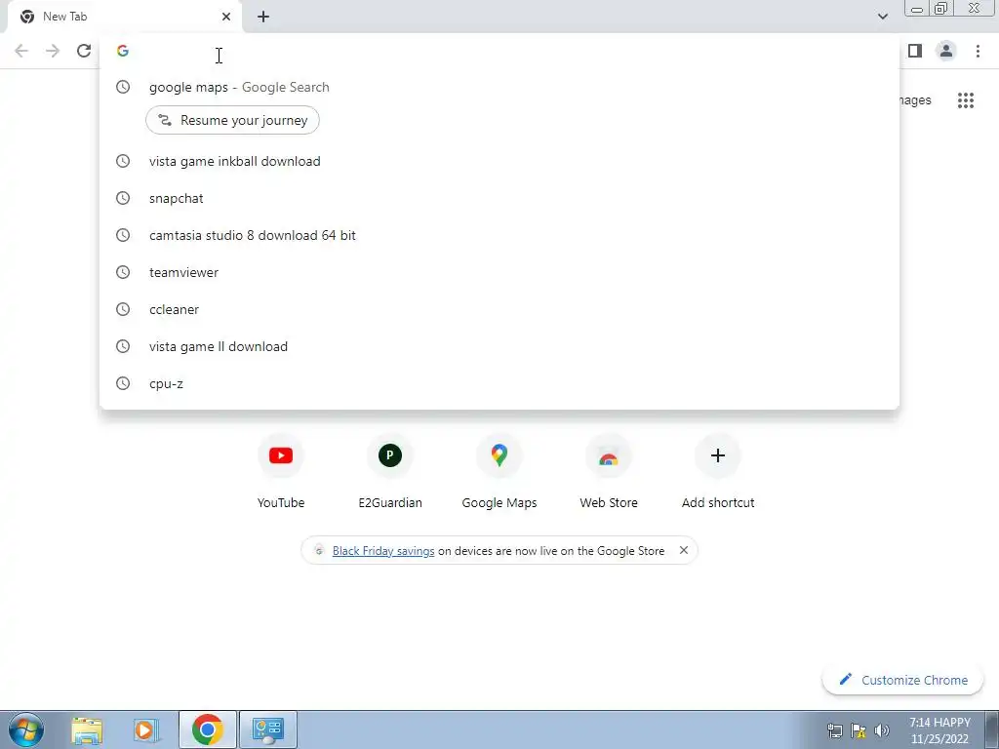Click the volume speaker tray icon
Image resolution: width=999 pixels, height=749 pixels.
(882, 730)
